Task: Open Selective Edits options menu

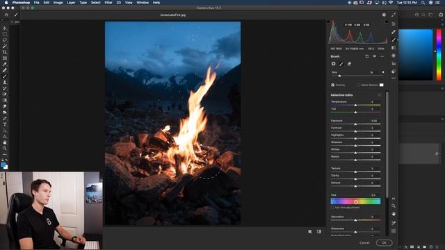Action: 380,95
